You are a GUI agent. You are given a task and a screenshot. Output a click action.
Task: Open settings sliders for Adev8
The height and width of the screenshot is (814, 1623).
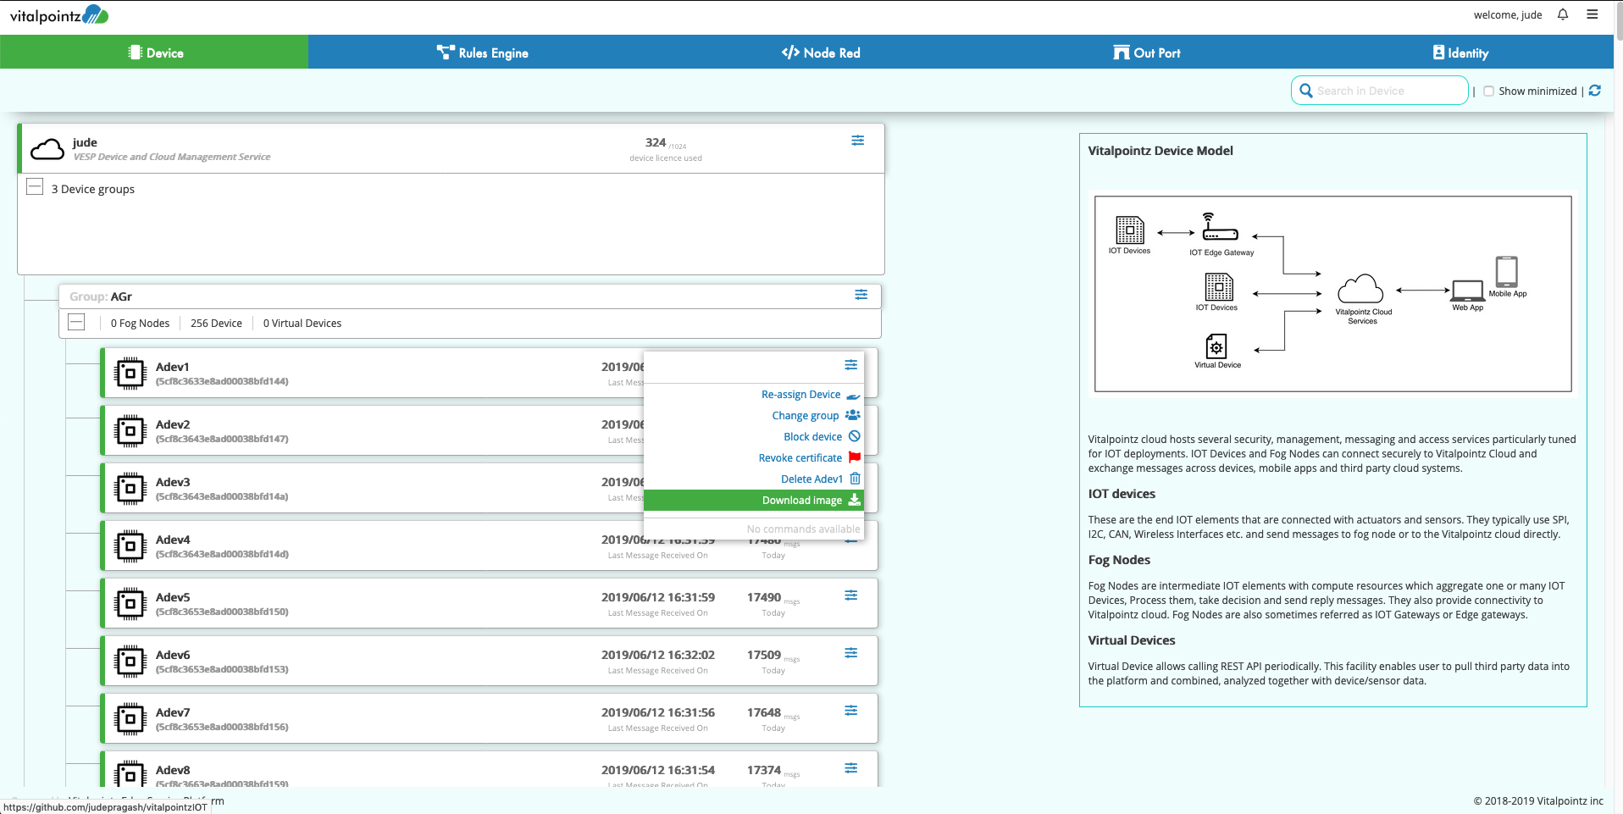point(851,768)
